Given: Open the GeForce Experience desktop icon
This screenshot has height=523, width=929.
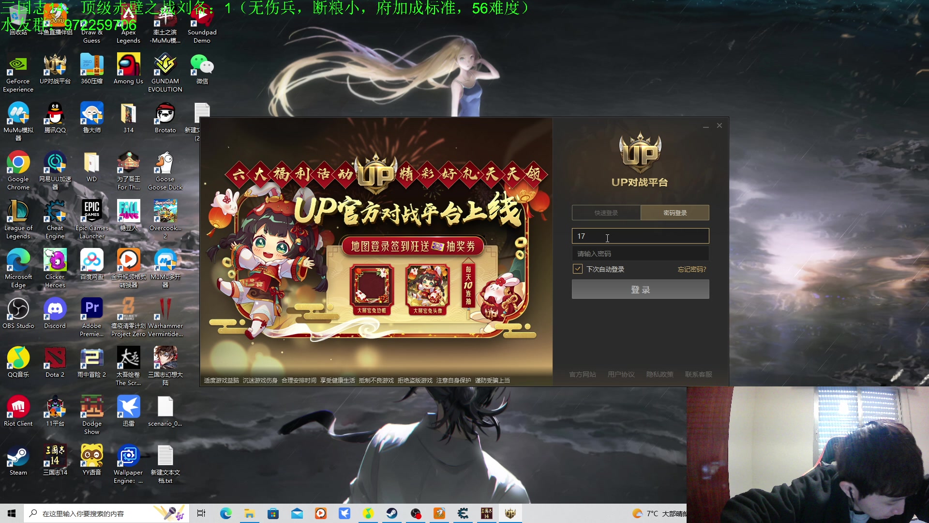Looking at the screenshot, I should coord(18,73).
